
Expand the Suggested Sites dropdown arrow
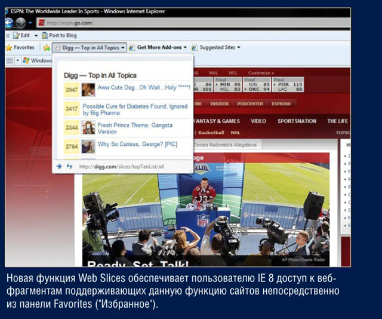[x=239, y=47]
